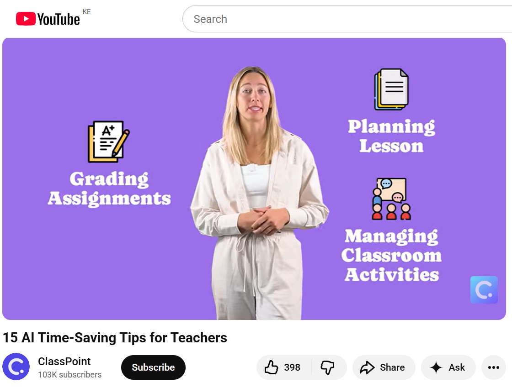Viewport: 512px width, 388px height.
Task: Click the YouTube play-logo icon
Action: point(26,19)
